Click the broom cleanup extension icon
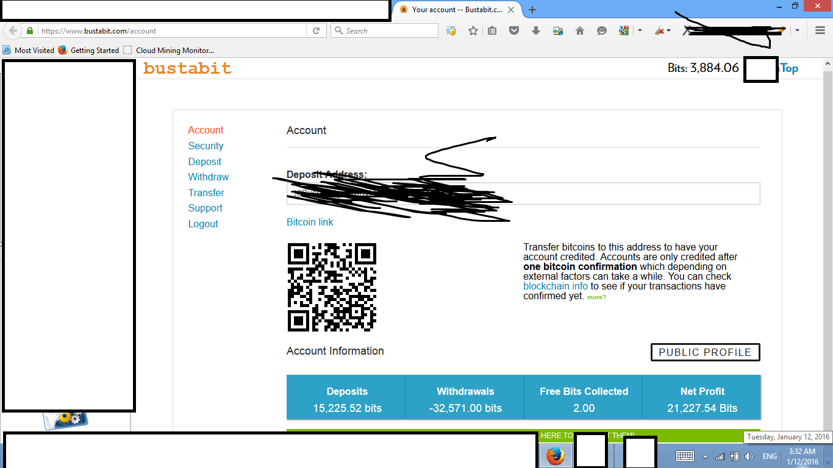This screenshot has width=833, height=468. pyautogui.click(x=659, y=30)
